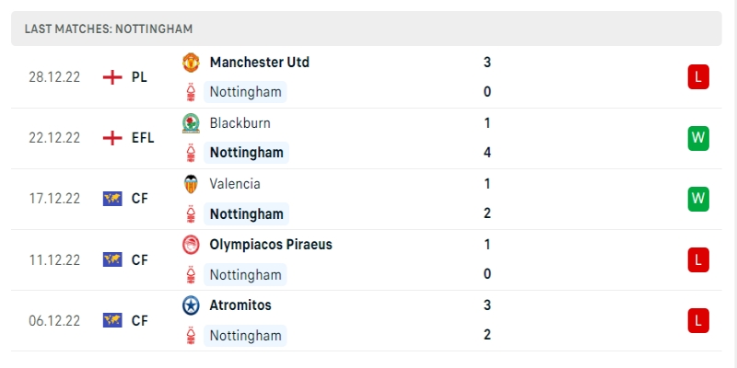
Task: Select the Last Matches: Nottingham header
Action: (109, 29)
